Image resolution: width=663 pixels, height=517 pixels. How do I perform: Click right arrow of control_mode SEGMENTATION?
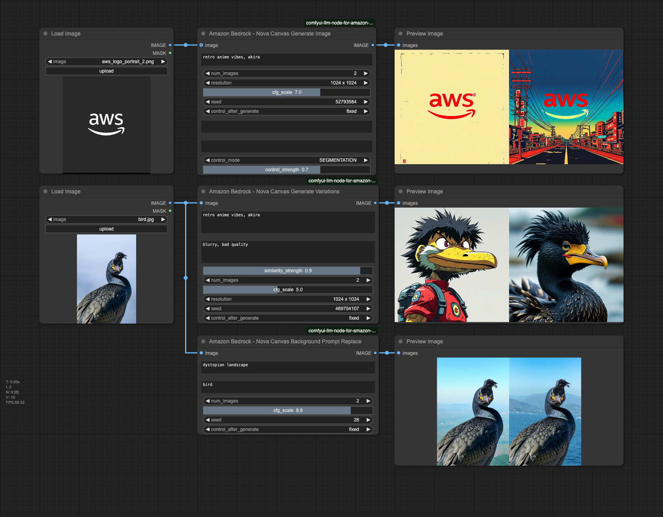366,160
